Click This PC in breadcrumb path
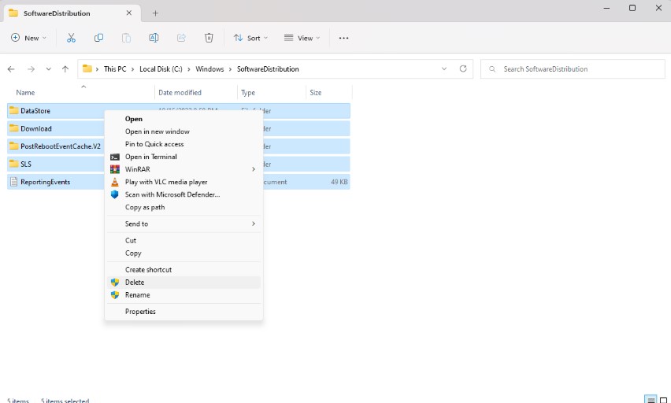671x403 pixels. click(x=115, y=69)
